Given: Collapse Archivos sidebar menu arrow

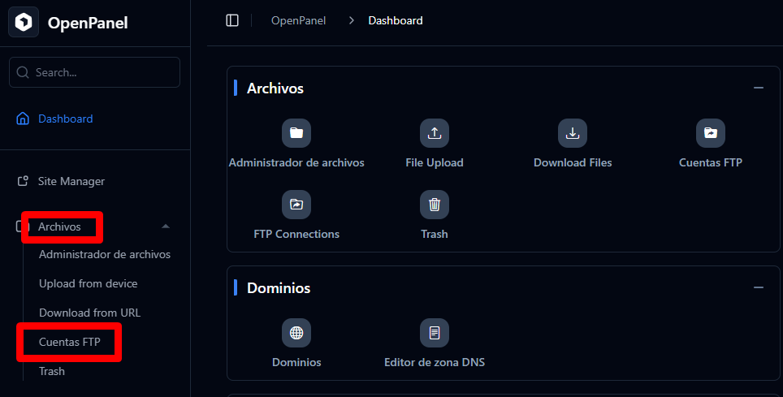Looking at the screenshot, I should click(166, 227).
